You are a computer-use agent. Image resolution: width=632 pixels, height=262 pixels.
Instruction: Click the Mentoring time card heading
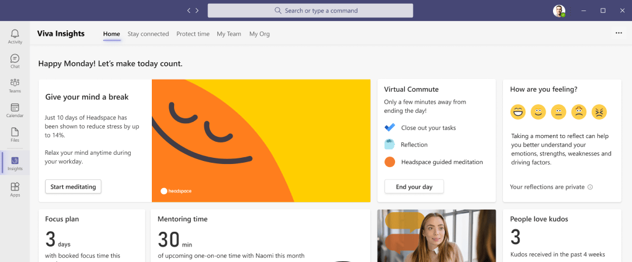point(183,219)
